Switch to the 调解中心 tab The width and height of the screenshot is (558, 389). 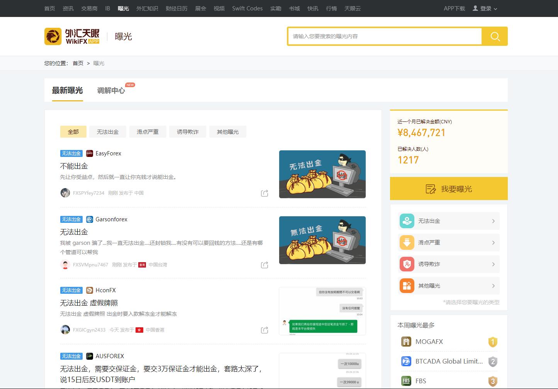(111, 91)
